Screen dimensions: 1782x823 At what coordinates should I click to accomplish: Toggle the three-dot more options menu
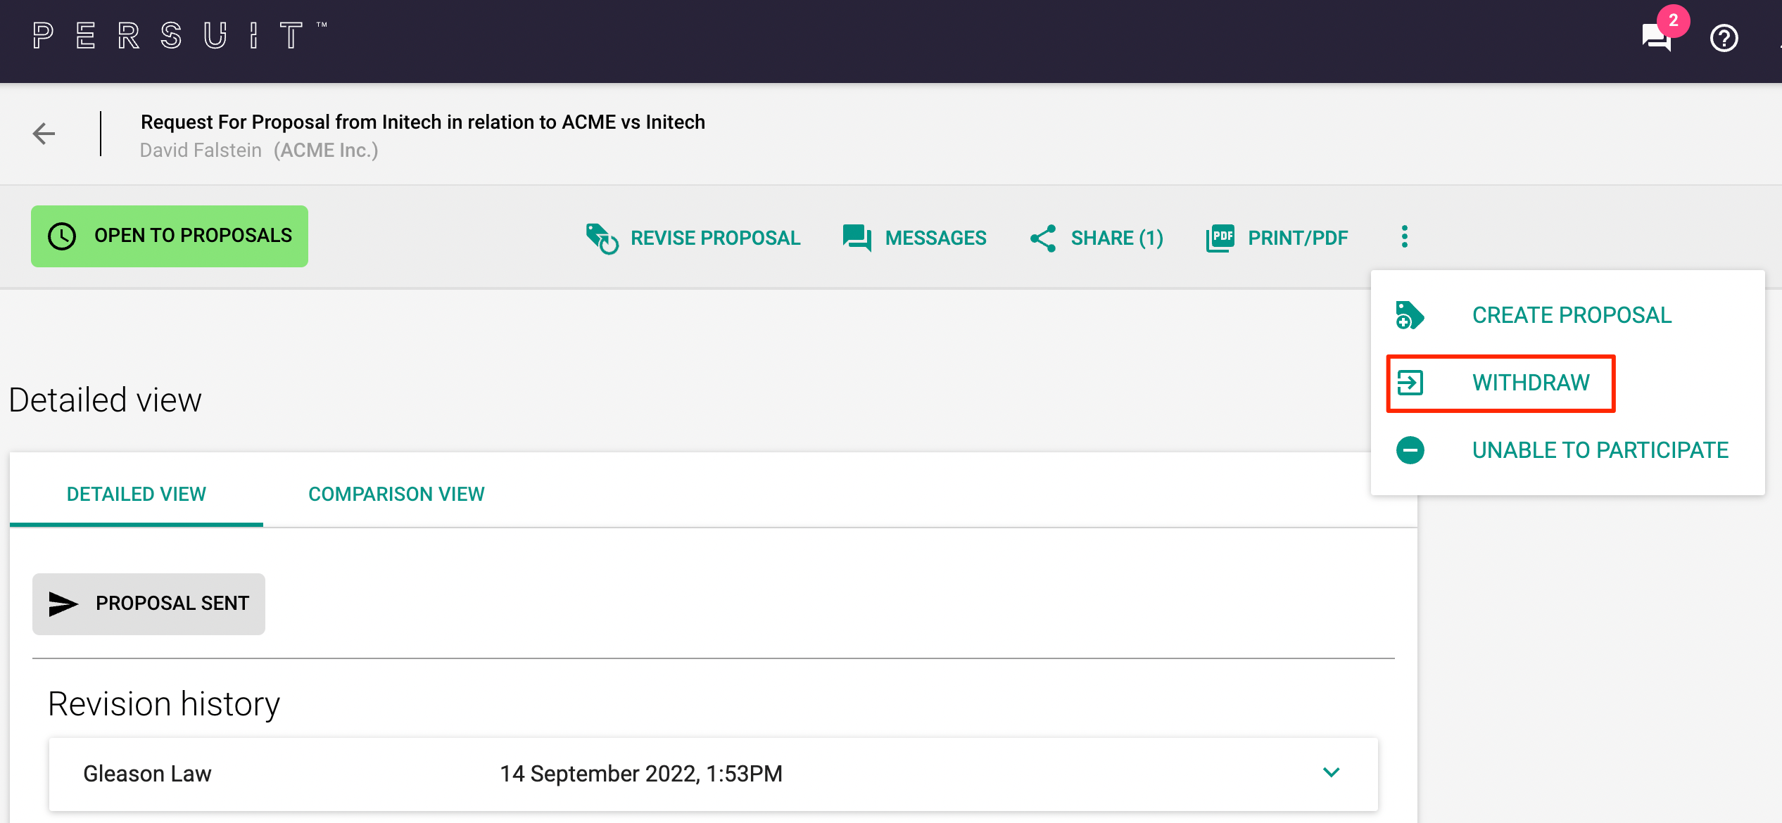coord(1404,236)
